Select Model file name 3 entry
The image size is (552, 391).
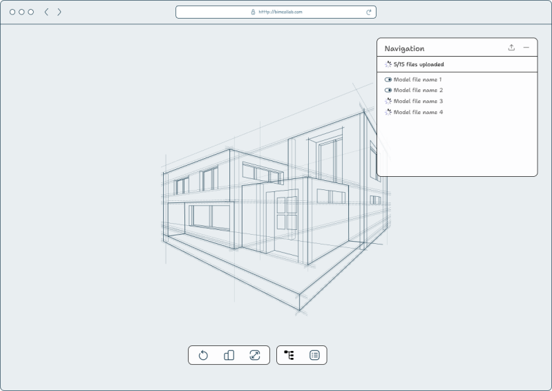pos(418,101)
